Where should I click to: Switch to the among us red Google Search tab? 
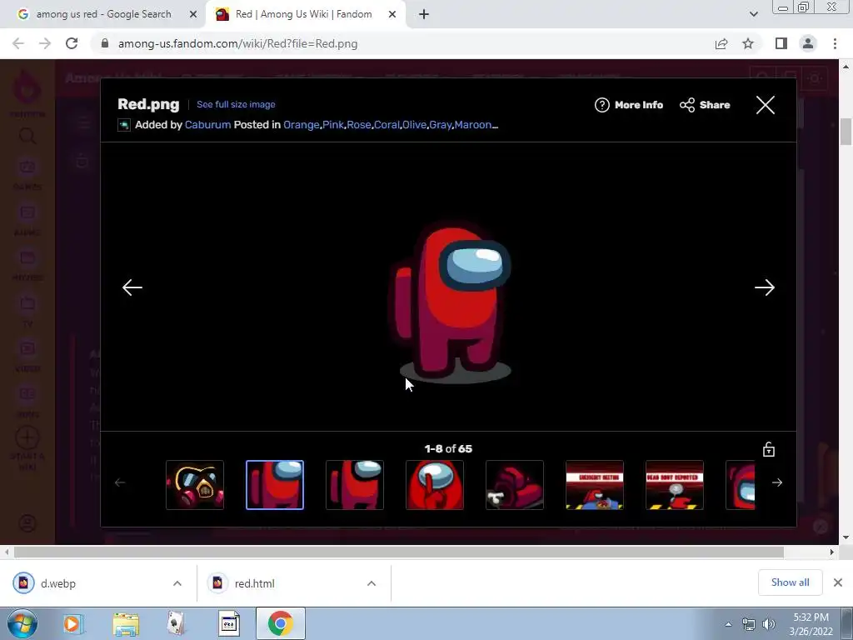point(103,14)
